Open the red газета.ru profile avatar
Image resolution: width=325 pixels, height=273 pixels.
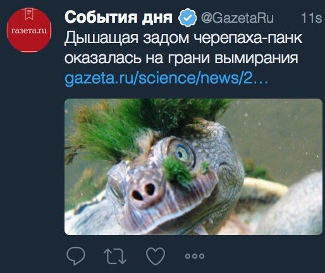29,30
